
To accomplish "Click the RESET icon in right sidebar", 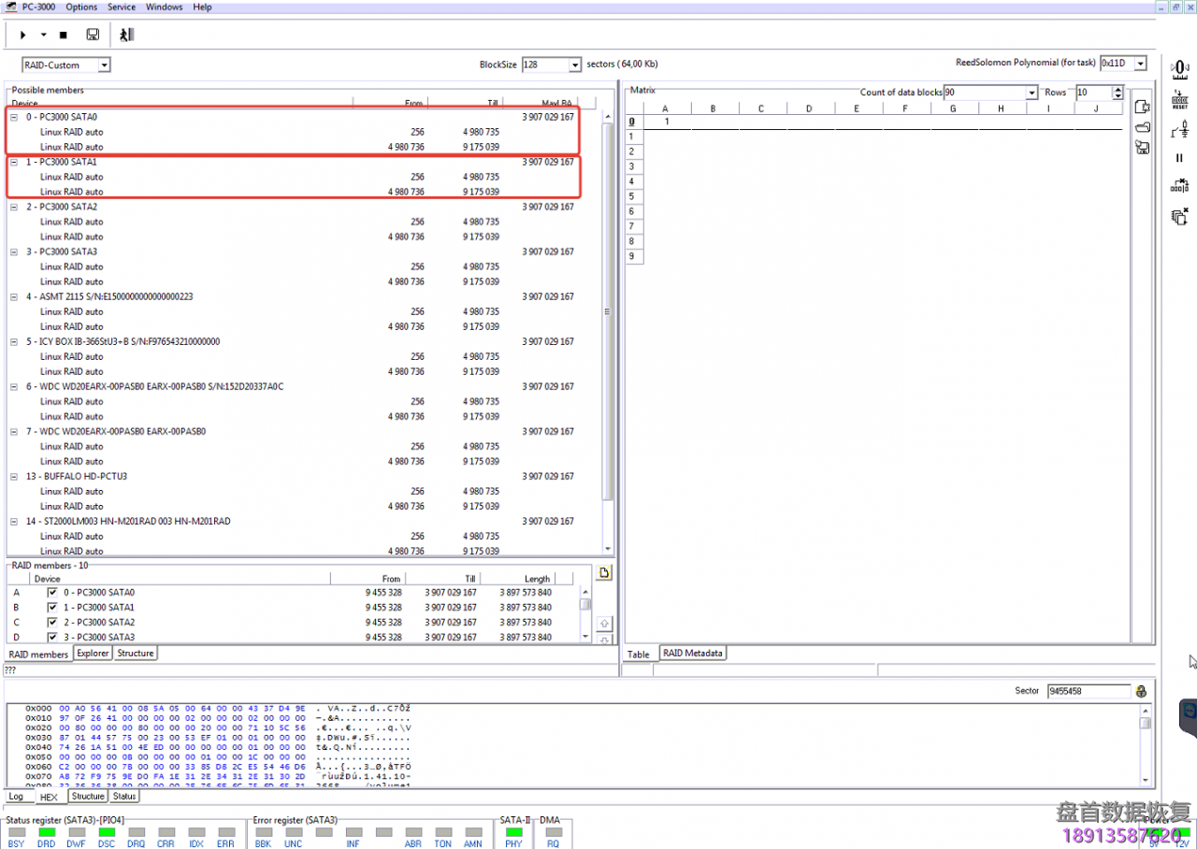I will tap(1179, 100).
